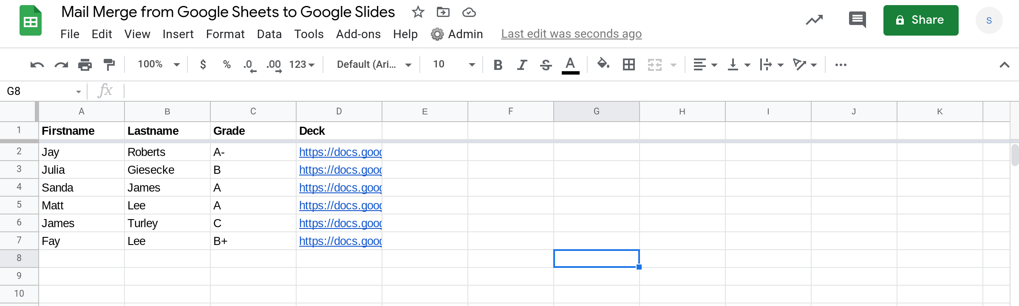This screenshot has height=306, width=1019.
Task: Open the Edit menu
Action: pyautogui.click(x=102, y=34)
